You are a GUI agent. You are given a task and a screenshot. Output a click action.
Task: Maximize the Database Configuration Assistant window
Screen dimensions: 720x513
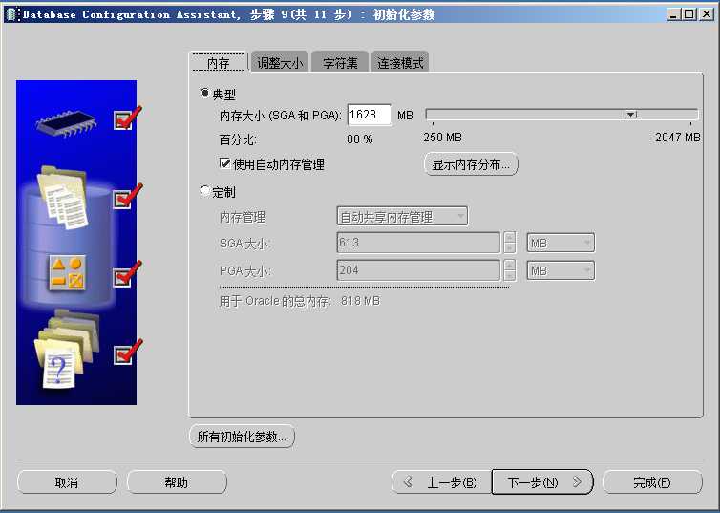689,14
